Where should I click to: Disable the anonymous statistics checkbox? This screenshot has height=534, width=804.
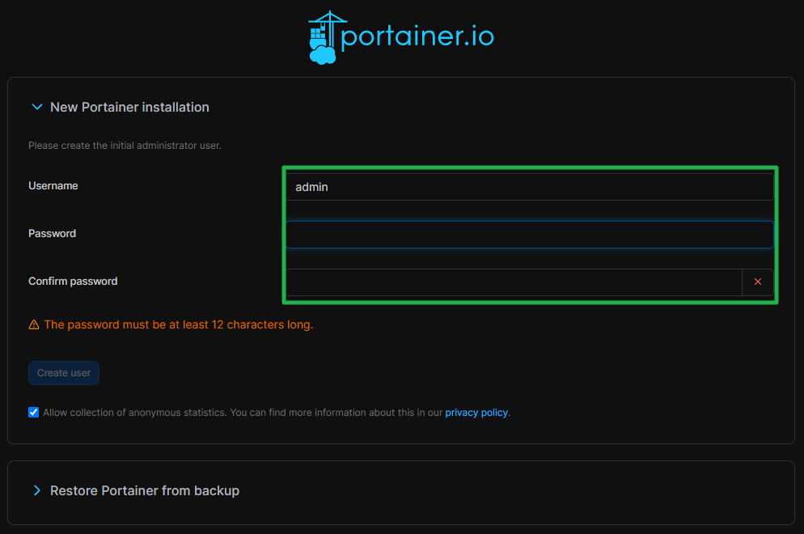pyautogui.click(x=33, y=412)
